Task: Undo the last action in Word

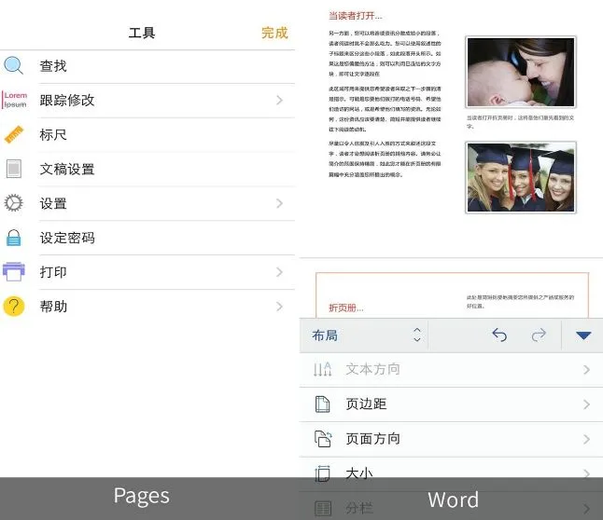Action: [499, 335]
